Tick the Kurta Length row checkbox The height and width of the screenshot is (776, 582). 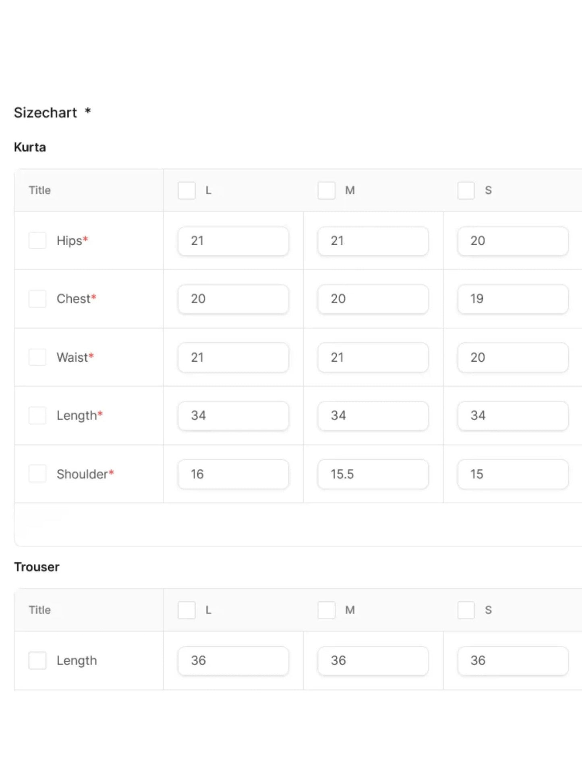pyautogui.click(x=37, y=416)
